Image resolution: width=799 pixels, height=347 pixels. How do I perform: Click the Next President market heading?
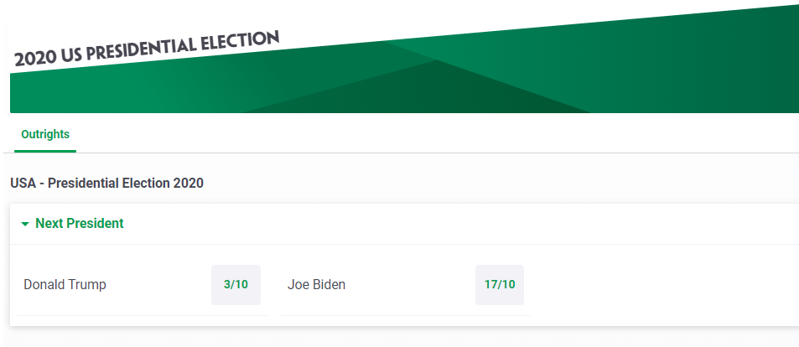[79, 224]
